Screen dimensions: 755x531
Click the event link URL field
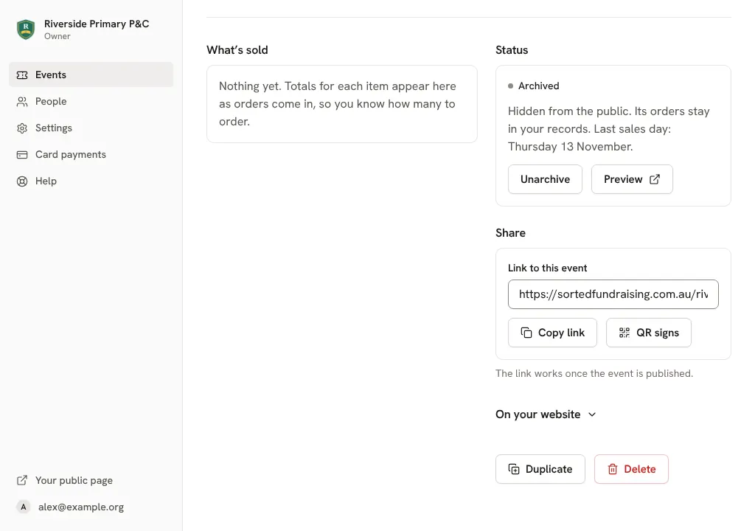pyautogui.click(x=613, y=294)
